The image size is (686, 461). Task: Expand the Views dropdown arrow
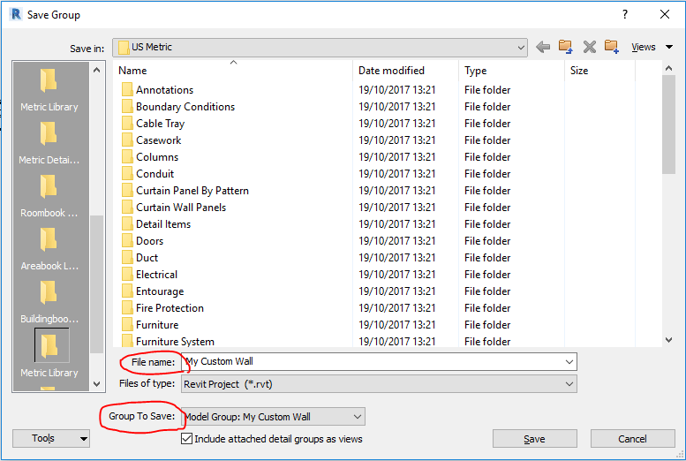click(669, 47)
